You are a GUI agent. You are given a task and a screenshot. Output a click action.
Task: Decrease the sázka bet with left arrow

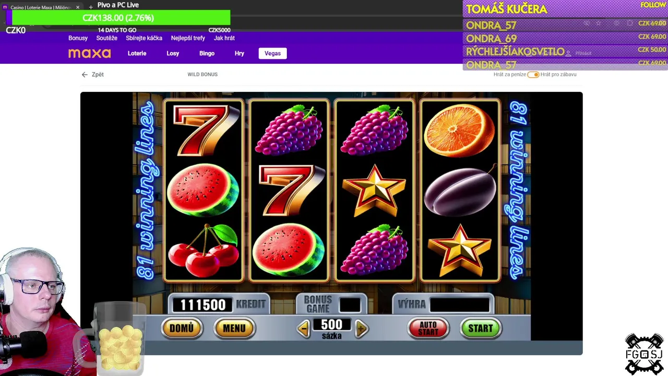[x=303, y=328]
